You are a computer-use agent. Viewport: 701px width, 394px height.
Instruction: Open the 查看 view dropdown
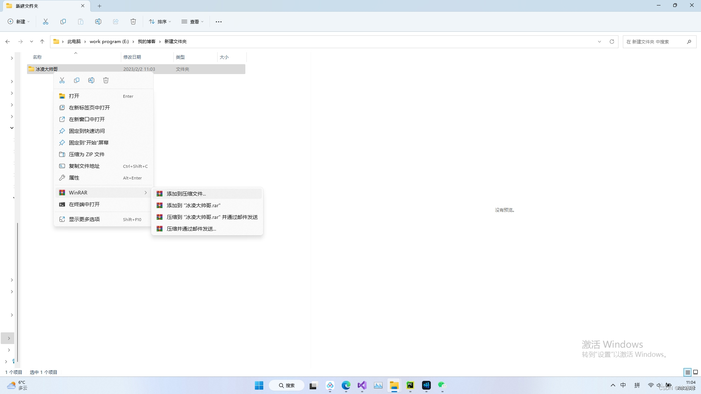[192, 22]
